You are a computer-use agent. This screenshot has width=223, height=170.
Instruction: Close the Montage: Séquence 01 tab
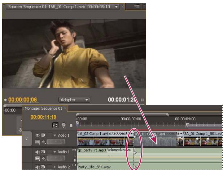pyautogui.click(x=65, y=109)
